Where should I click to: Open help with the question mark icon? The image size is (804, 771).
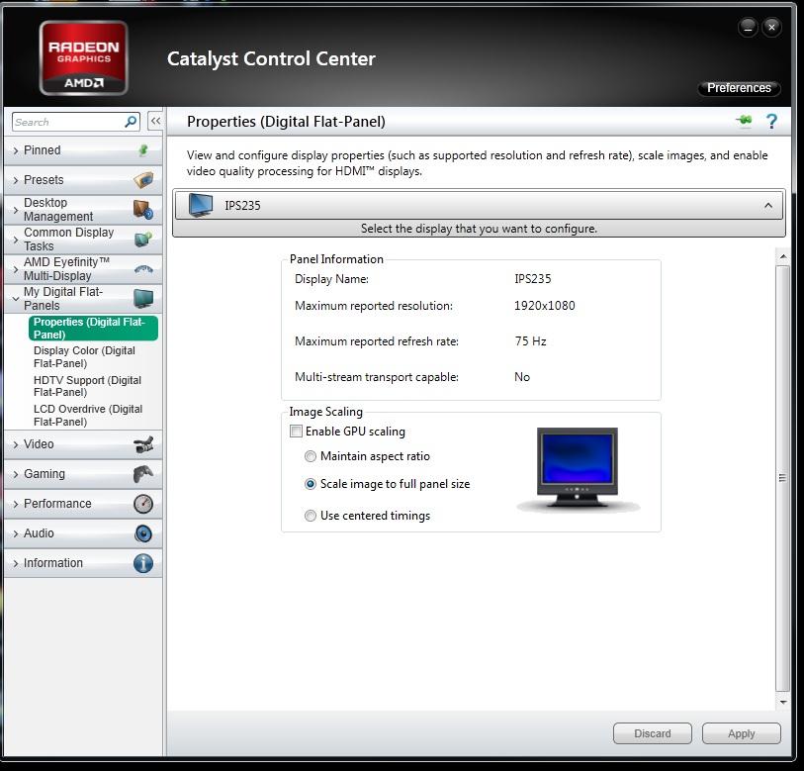point(771,121)
